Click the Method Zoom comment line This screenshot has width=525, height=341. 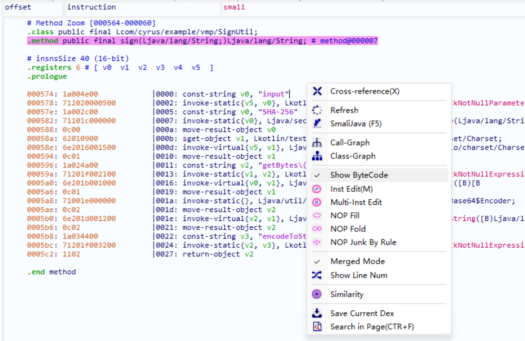(91, 23)
